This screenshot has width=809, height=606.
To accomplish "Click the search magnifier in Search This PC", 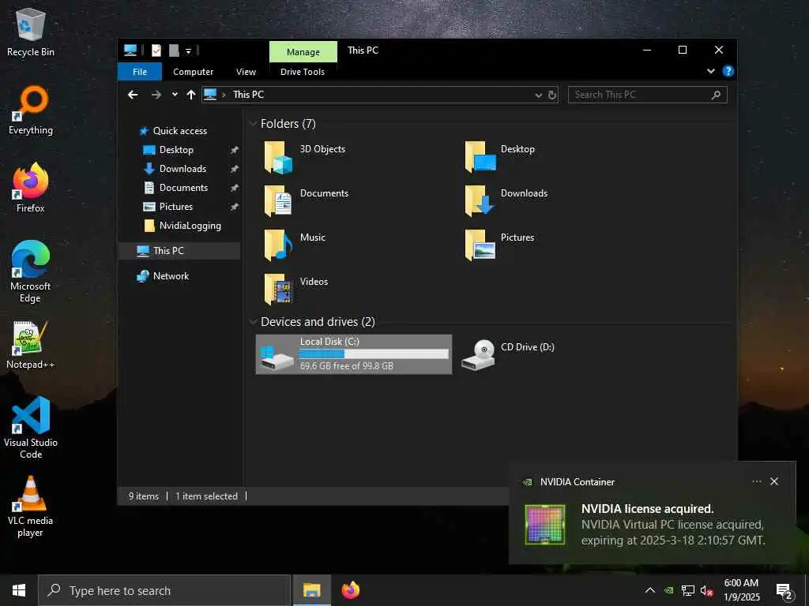I will coord(716,95).
